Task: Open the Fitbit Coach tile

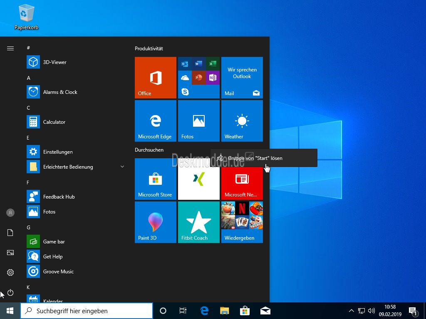Action: pyautogui.click(x=198, y=222)
